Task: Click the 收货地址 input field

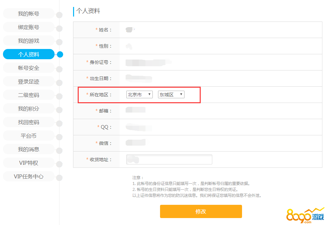Action: click(169, 159)
